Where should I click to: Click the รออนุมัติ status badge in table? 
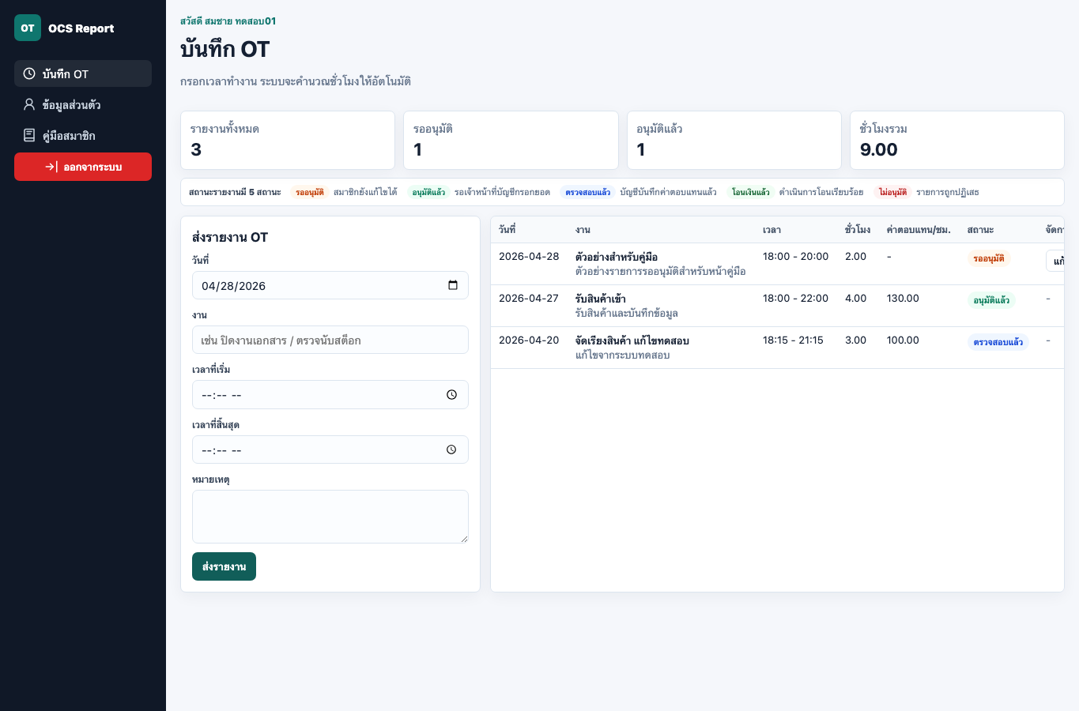pos(989,258)
